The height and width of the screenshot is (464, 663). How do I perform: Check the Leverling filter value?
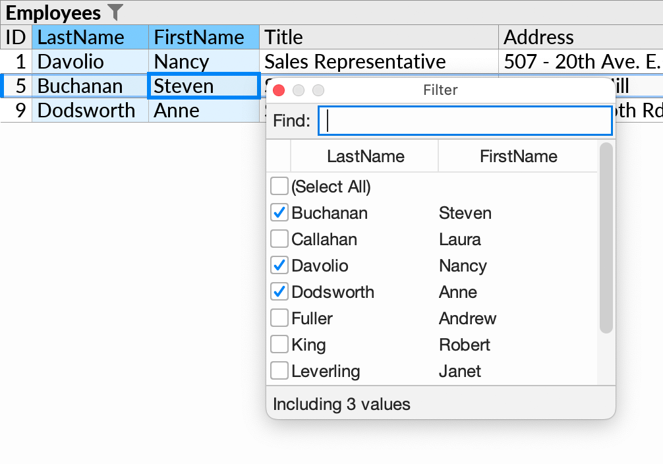(279, 370)
